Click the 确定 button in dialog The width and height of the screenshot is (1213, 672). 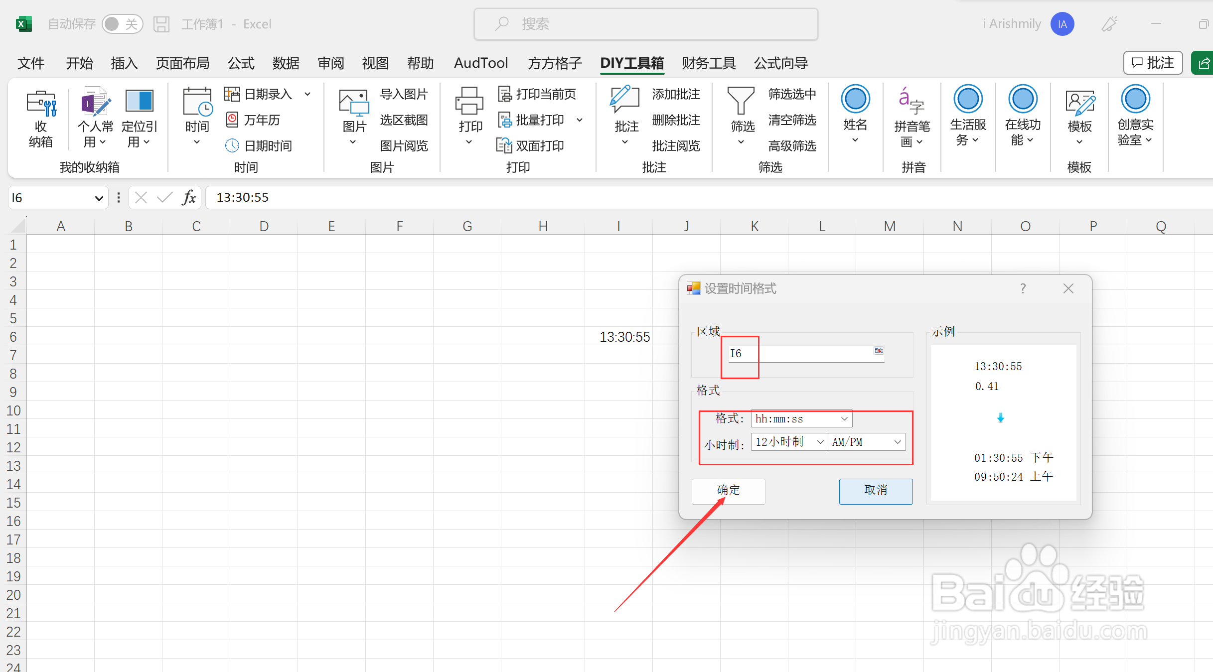point(728,491)
